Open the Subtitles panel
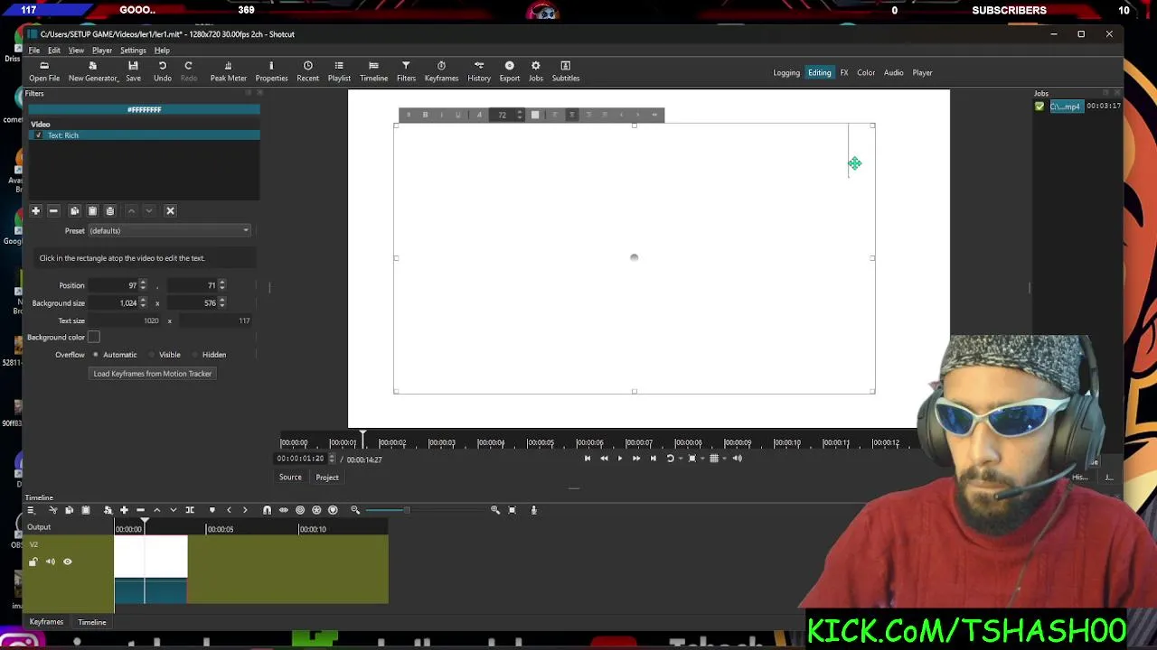Screen dimensions: 1157x650 pyautogui.click(x=566, y=71)
